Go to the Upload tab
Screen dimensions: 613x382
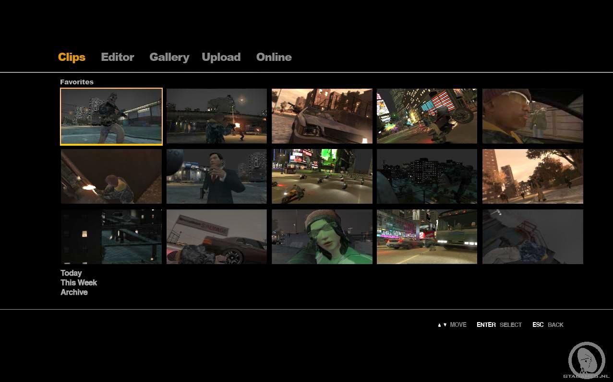click(221, 57)
